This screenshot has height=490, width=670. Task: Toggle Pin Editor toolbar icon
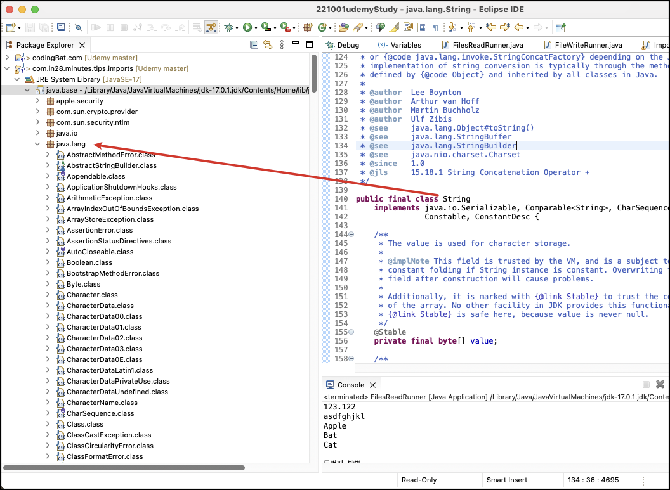click(x=560, y=27)
